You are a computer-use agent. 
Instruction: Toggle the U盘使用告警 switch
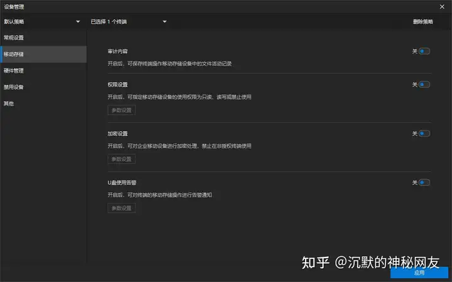[424, 182]
